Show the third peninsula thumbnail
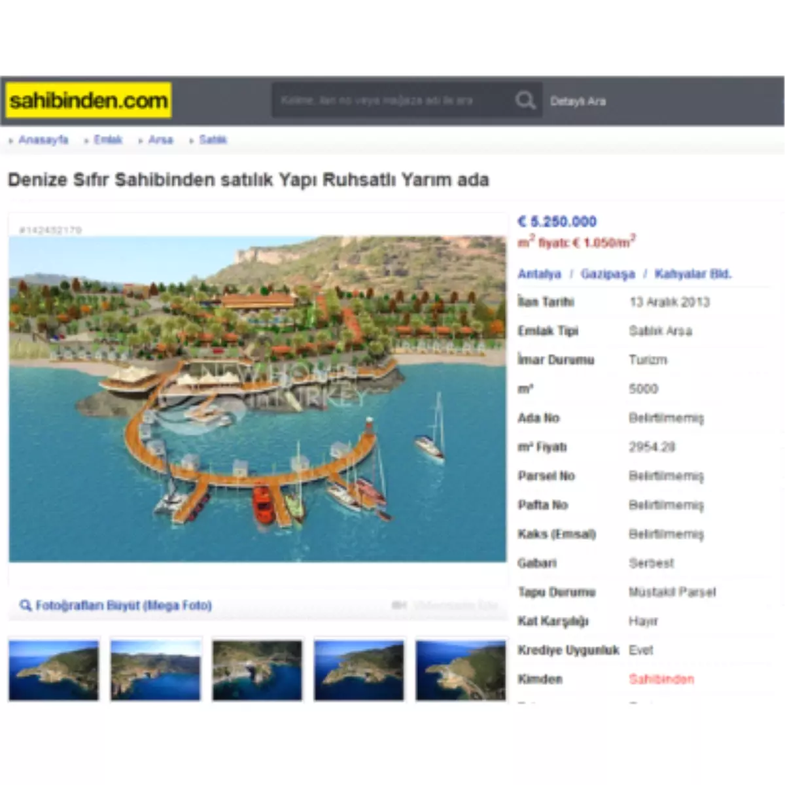The height and width of the screenshot is (785, 785). pos(257,671)
